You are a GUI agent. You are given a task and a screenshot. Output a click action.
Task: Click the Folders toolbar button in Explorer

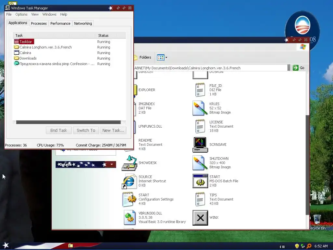142,57
